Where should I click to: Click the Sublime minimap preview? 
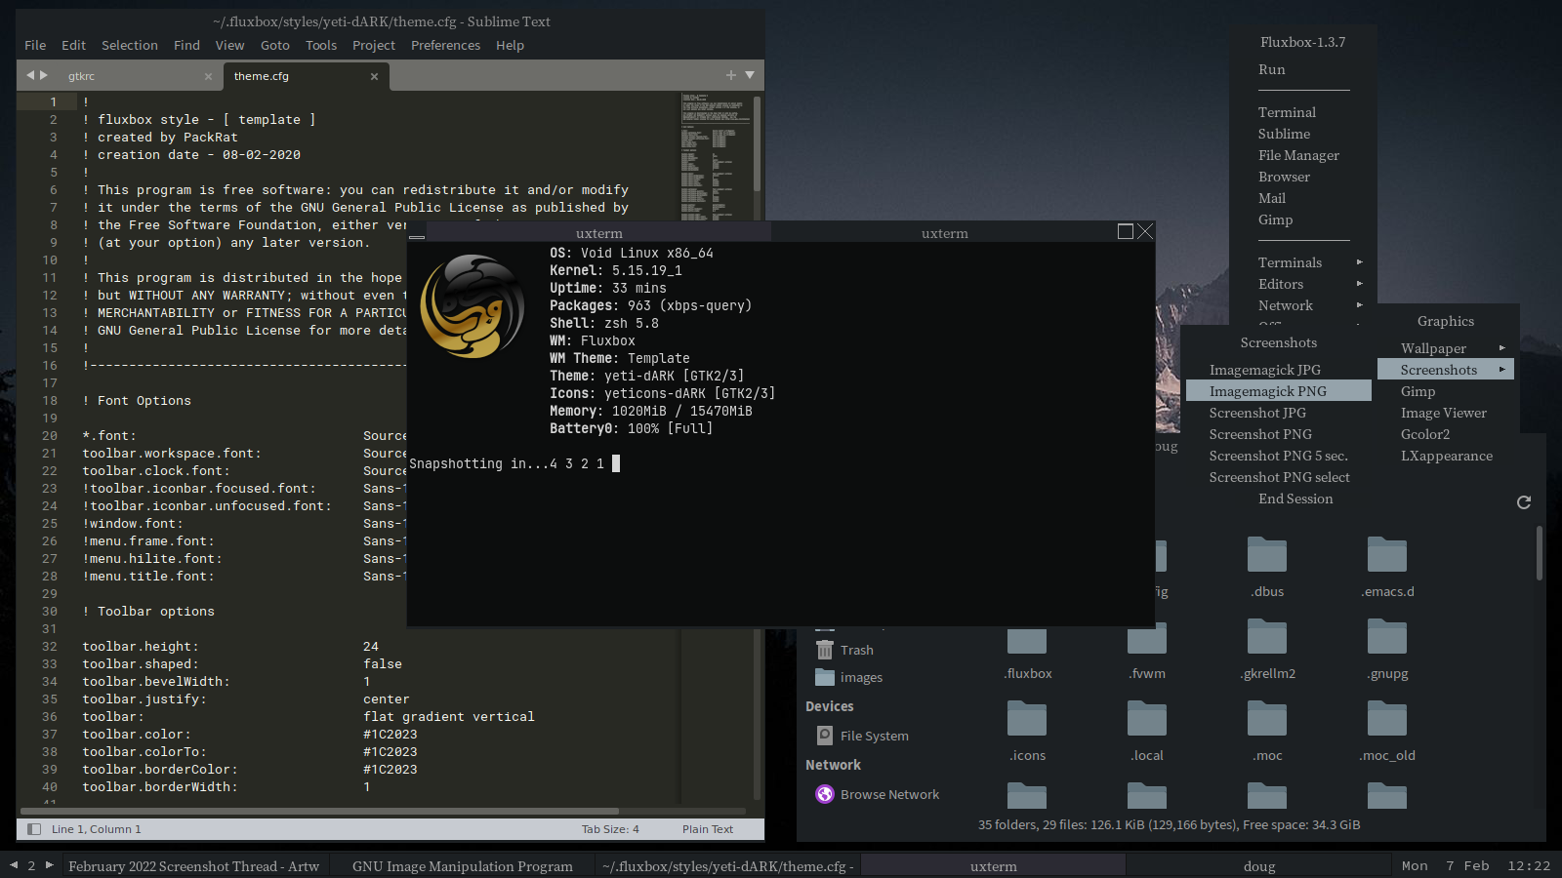pos(715,156)
